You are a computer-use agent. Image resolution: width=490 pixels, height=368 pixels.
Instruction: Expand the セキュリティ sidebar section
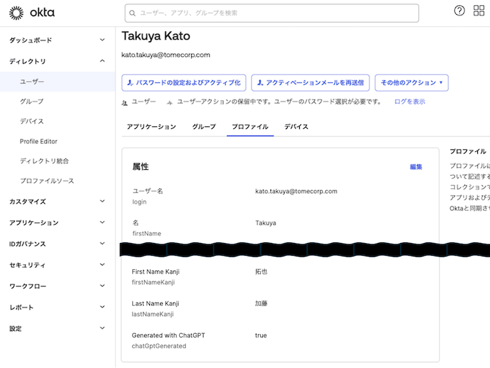tap(57, 265)
